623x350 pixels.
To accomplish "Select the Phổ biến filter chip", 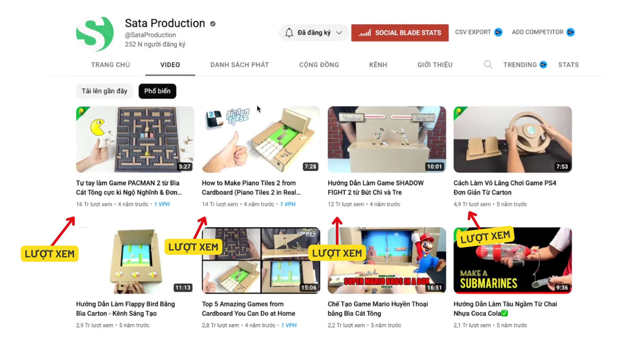I will (x=157, y=91).
